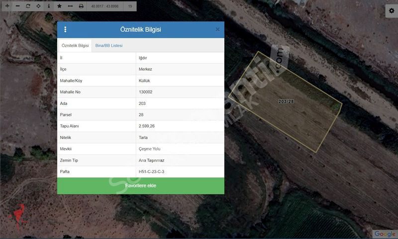The image size is (398, 239).
Task: Click Tapu Alanı value 2.599,26
Action: click(147, 126)
